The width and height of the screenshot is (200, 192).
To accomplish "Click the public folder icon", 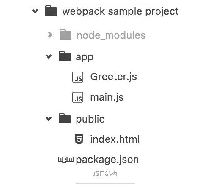I will (65, 118).
